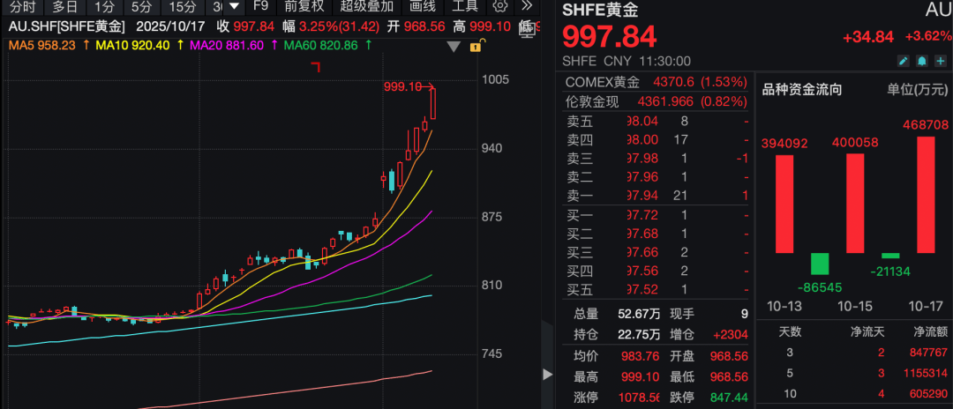
Task: Open the 画线 drawing tools button
Action: (424, 6)
